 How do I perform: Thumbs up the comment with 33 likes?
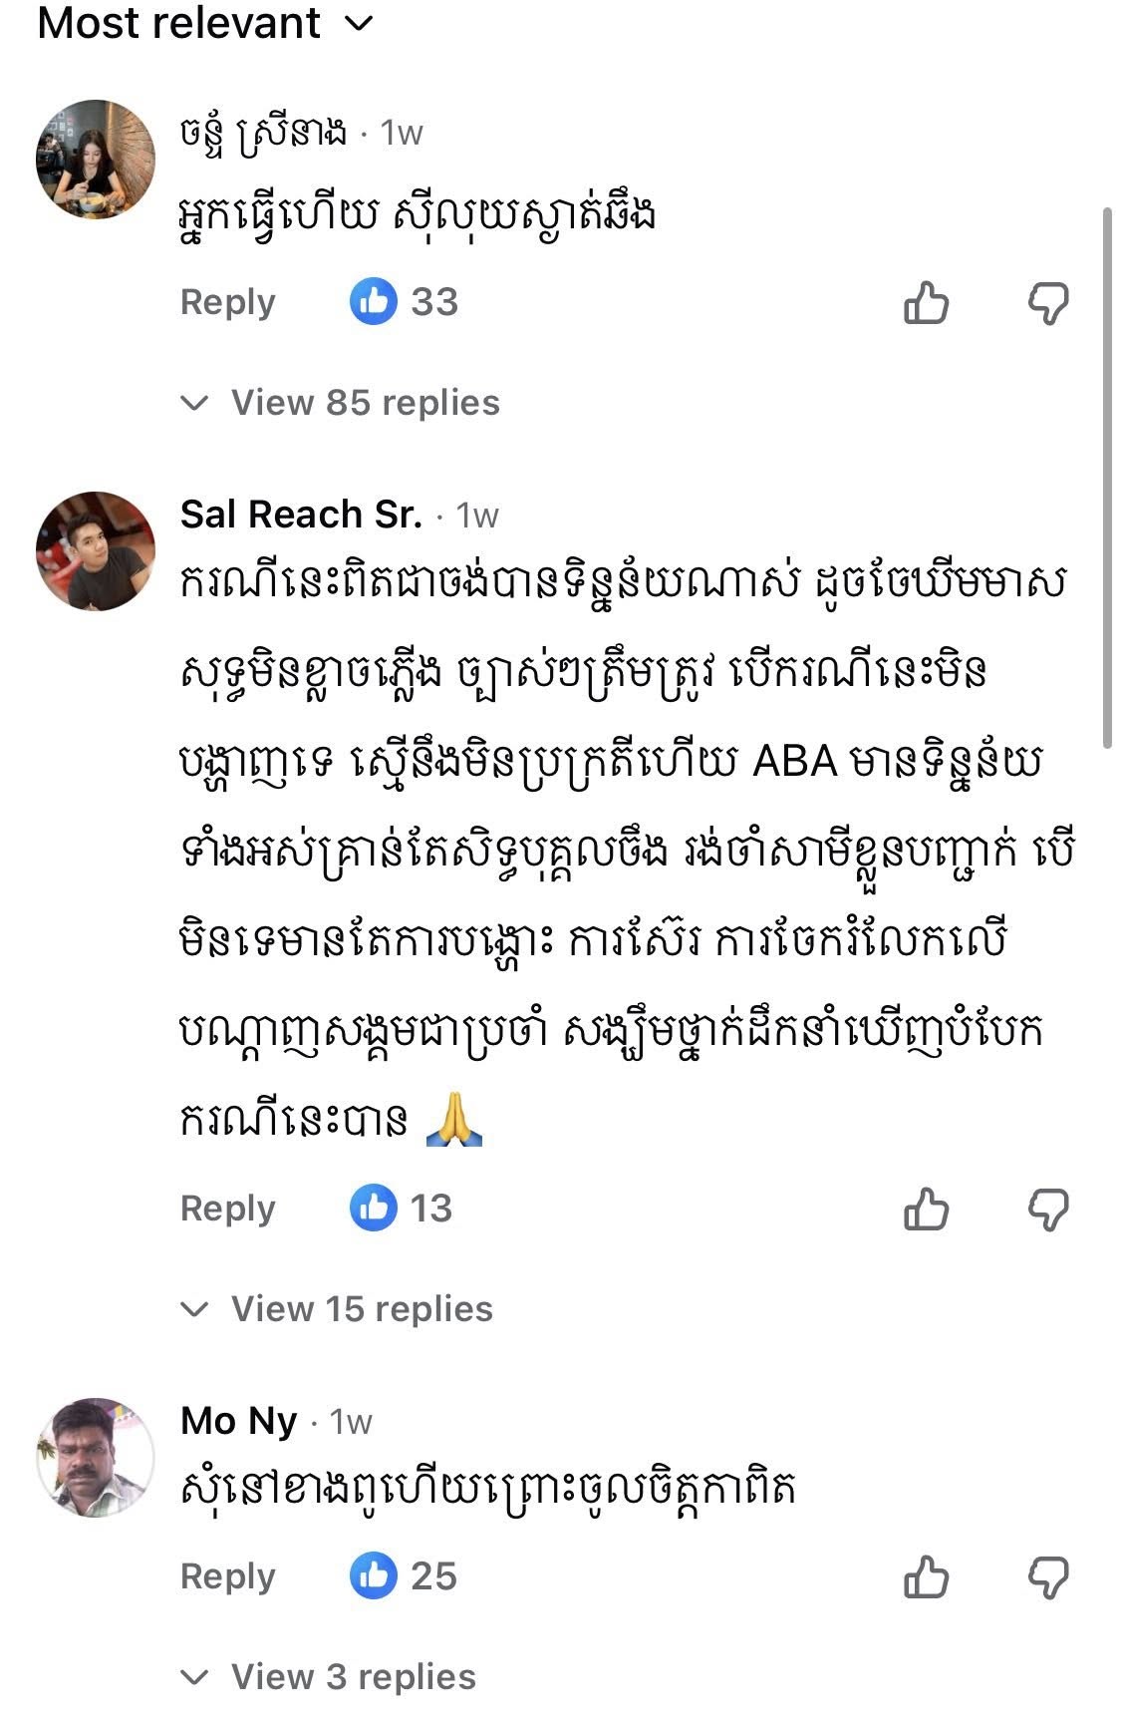(x=926, y=303)
